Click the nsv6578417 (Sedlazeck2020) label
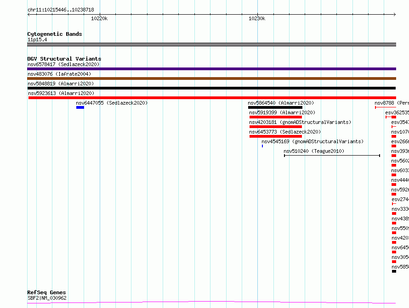 pos(63,64)
